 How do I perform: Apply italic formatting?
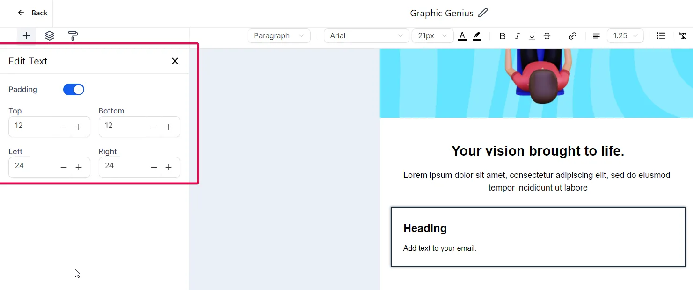click(x=517, y=36)
